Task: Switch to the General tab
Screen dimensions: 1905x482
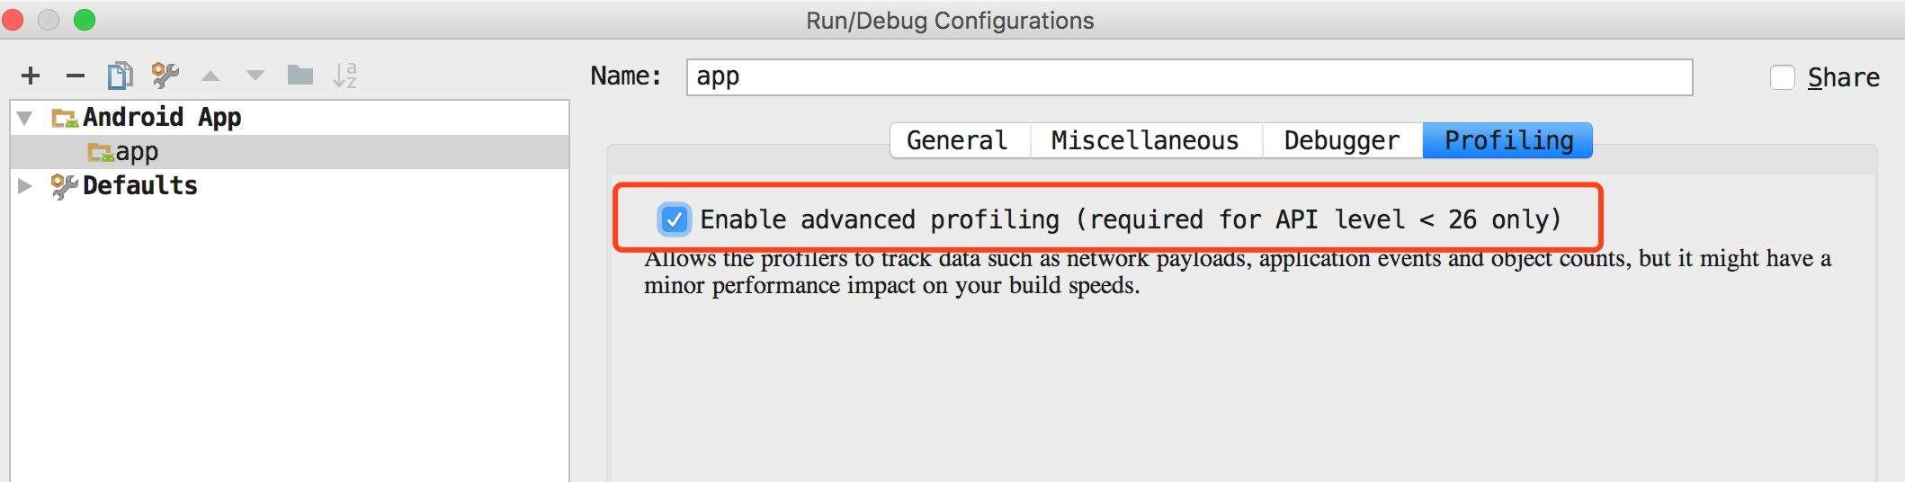Action: point(957,140)
